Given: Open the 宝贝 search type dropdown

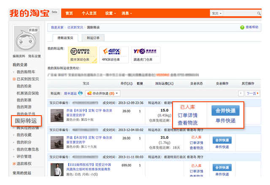Looking at the screenshot, I should tap(216, 13).
